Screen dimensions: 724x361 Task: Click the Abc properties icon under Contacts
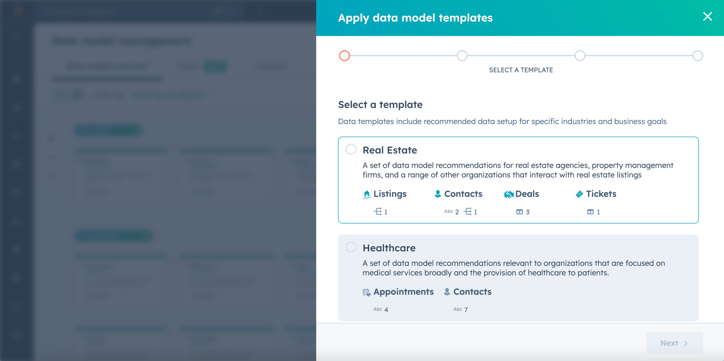[449, 211]
